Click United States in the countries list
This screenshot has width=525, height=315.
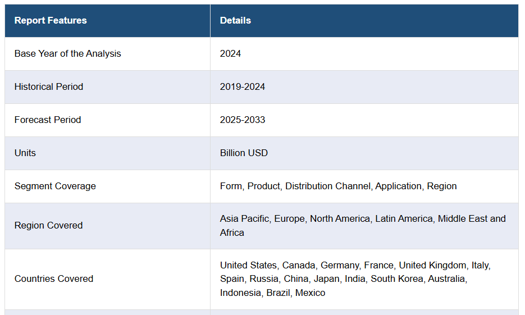tap(248, 266)
